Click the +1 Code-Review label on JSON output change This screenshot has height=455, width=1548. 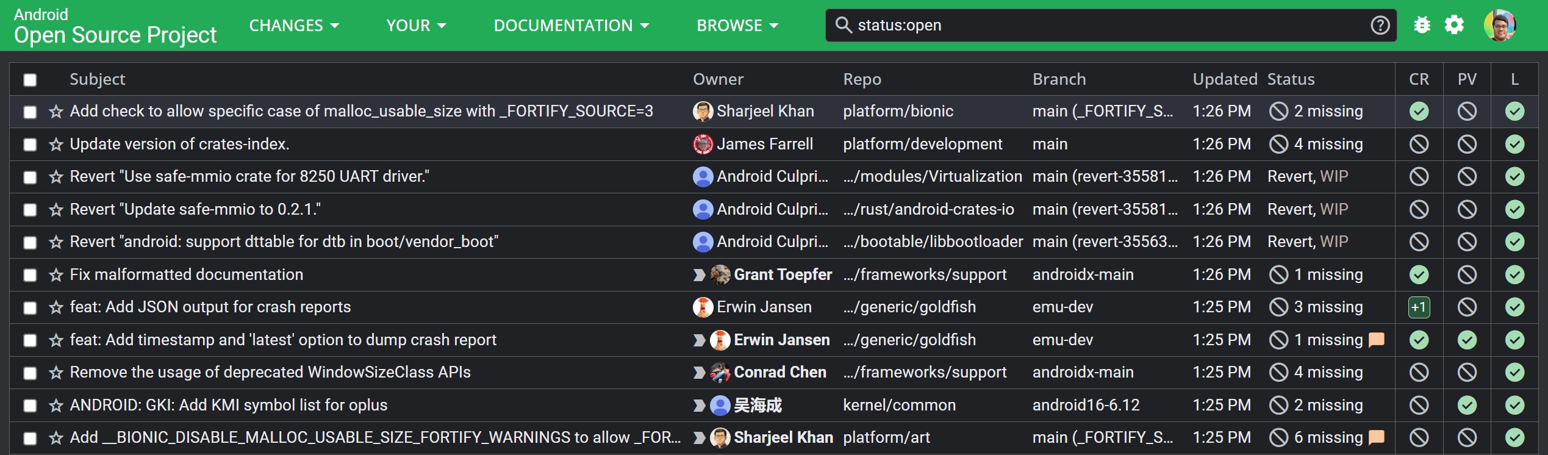[x=1419, y=307]
